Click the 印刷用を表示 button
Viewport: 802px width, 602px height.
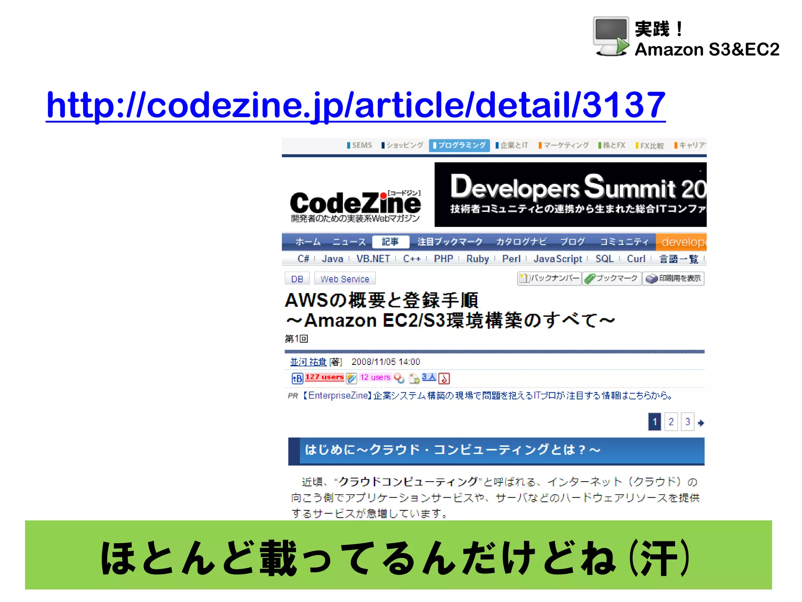(x=673, y=278)
